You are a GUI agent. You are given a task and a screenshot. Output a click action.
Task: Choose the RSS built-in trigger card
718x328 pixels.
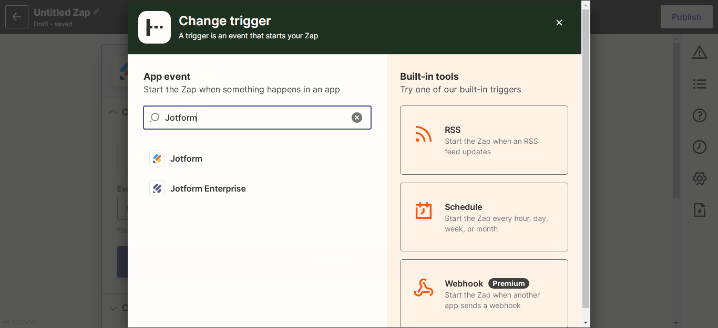[484, 140]
